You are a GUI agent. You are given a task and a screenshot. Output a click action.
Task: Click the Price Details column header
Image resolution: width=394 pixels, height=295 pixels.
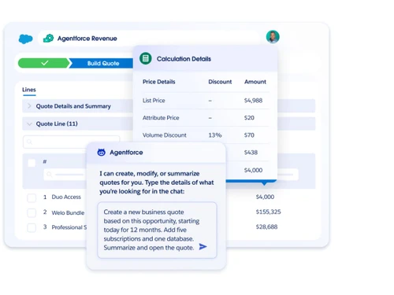(159, 82)
